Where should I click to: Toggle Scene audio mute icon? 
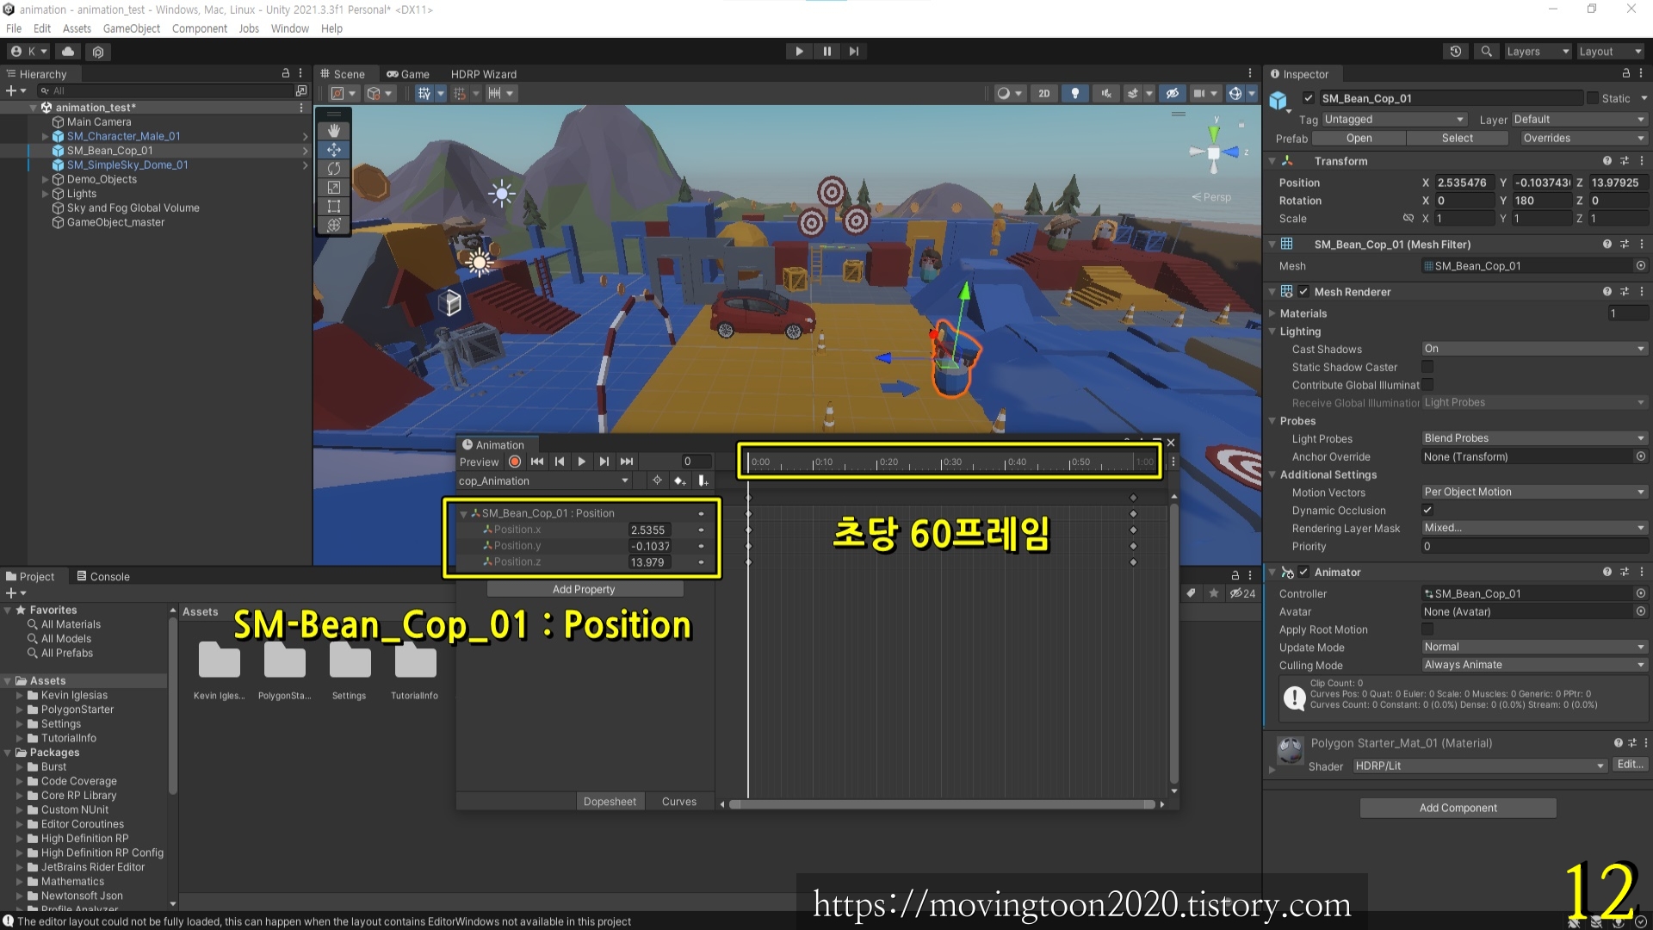coord(1106,94)
